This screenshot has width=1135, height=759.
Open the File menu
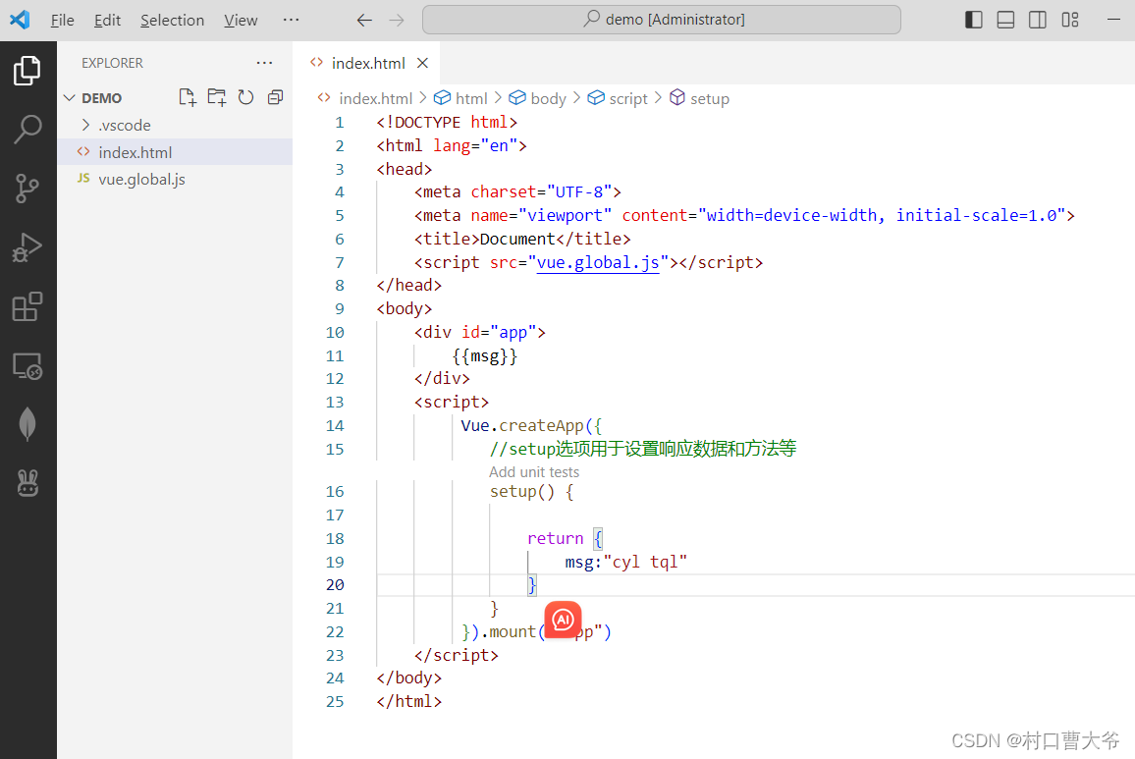(x=62, y=19)
